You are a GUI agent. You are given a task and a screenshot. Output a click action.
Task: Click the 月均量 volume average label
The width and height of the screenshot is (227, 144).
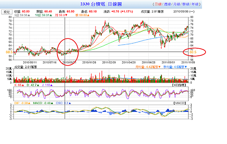[x=148, y=67]
